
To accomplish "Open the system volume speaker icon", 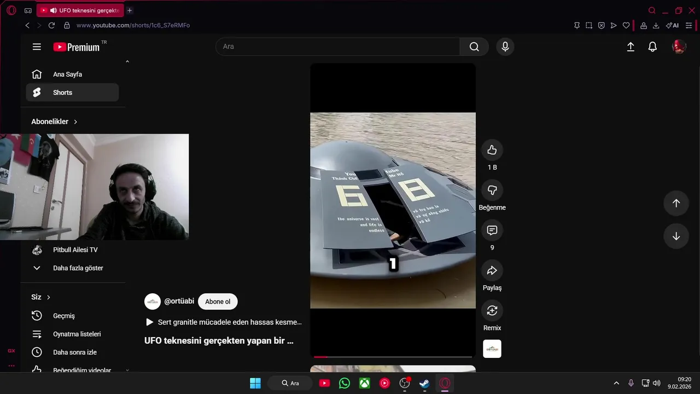I will (x=656, y=383).
